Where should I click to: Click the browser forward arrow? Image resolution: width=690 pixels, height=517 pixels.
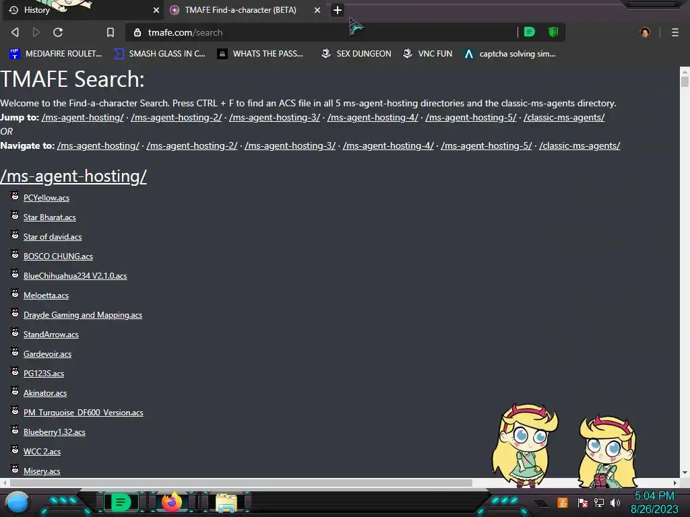click(x=36, y=32)
